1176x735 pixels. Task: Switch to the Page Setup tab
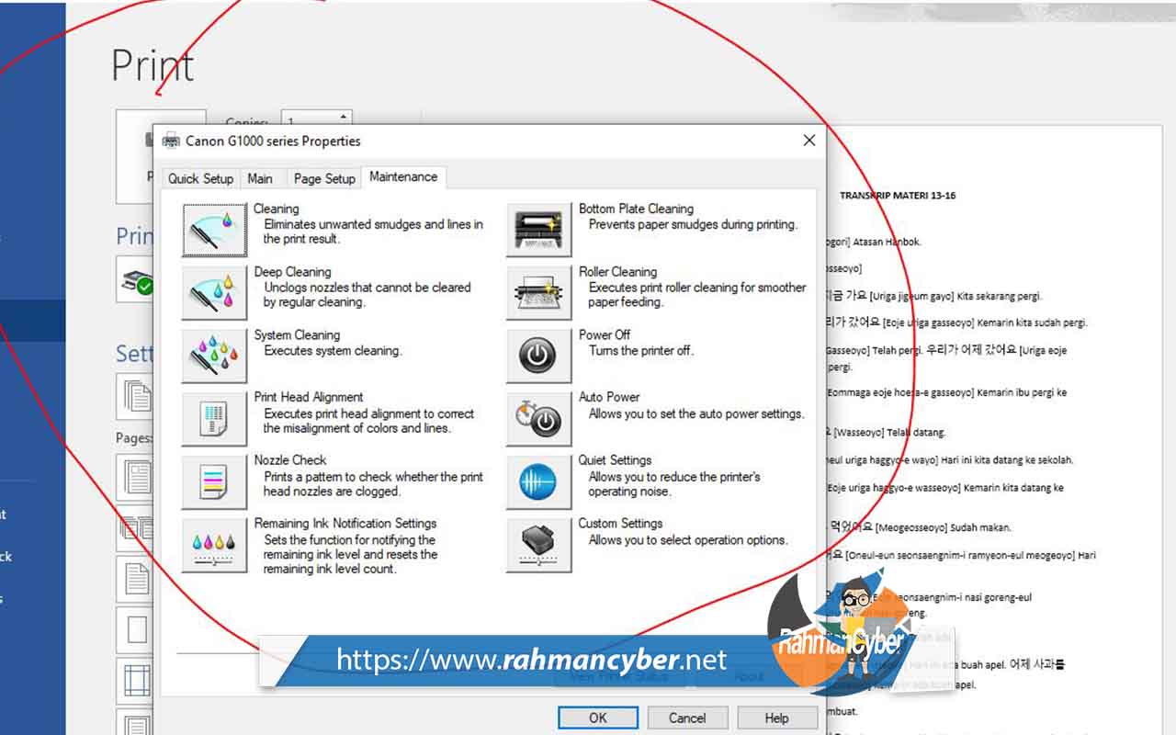(323, 178)
